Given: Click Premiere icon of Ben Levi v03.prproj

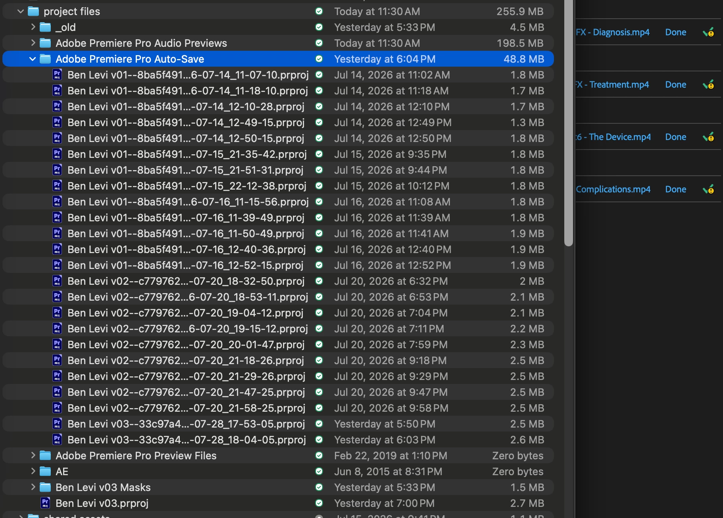Looking at the screenshot, I should tap(45, 503).
